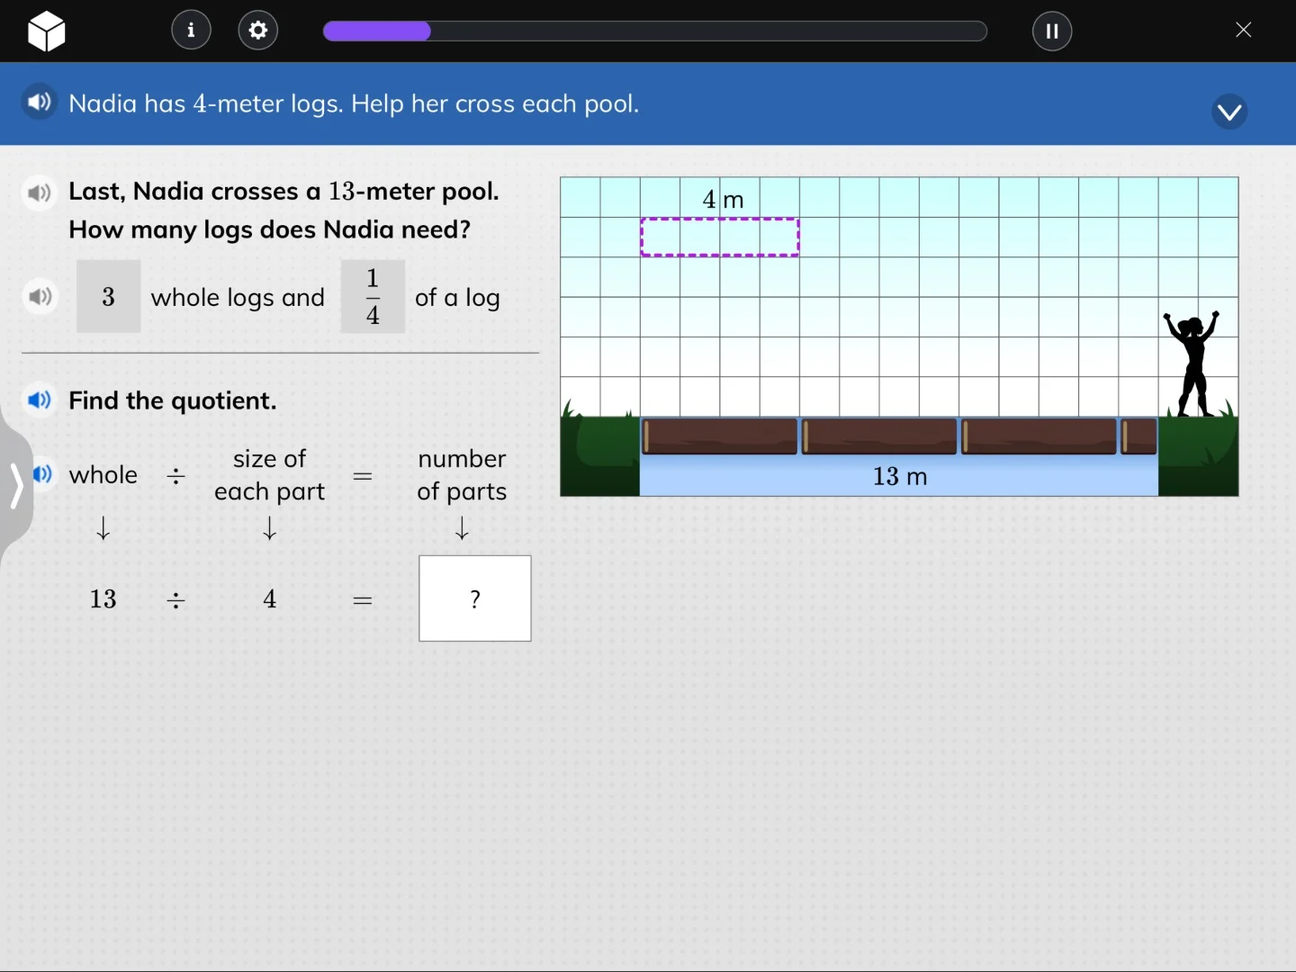Replay audio for the 13-meter pool question

(40, 193)
